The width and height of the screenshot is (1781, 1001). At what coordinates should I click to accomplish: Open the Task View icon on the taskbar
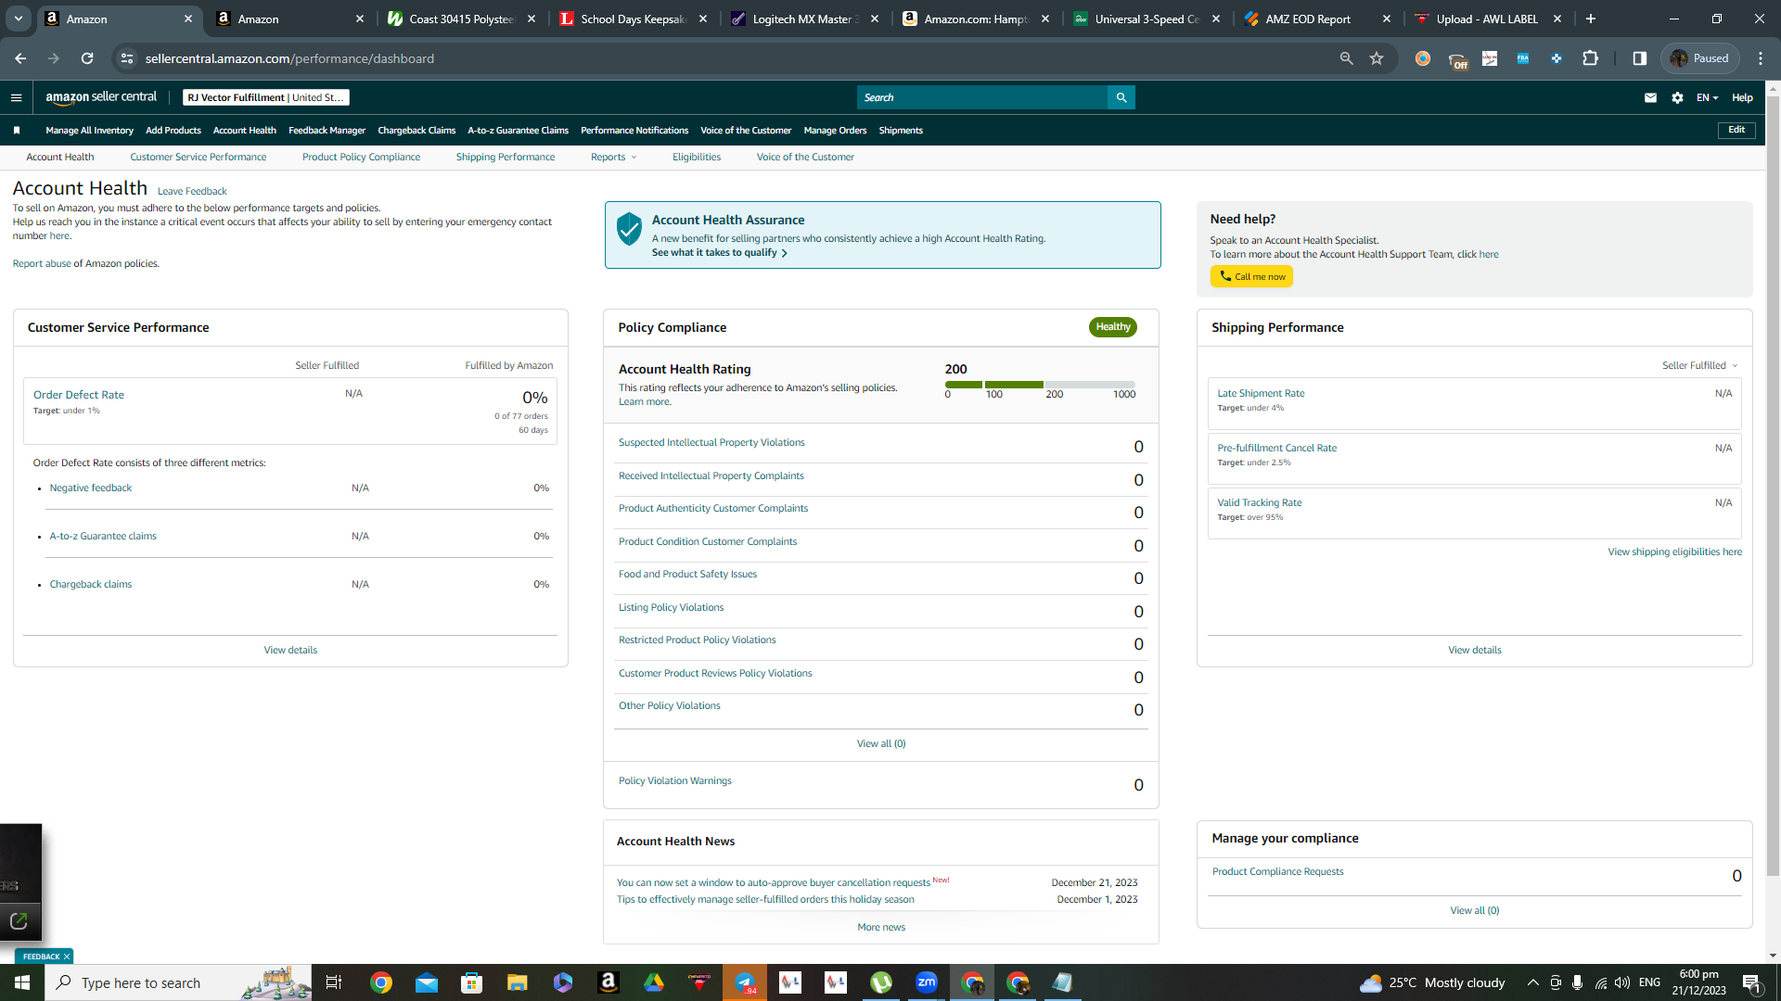pos(334,982)
